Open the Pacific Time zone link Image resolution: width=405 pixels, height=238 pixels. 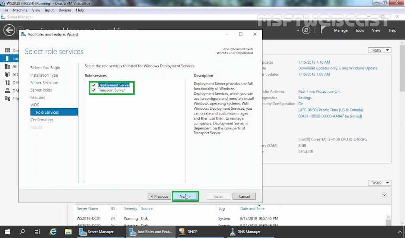331,110
